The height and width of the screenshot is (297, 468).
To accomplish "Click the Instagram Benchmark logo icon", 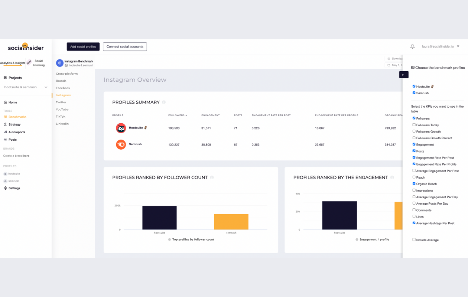I will (x=60, y=63).
